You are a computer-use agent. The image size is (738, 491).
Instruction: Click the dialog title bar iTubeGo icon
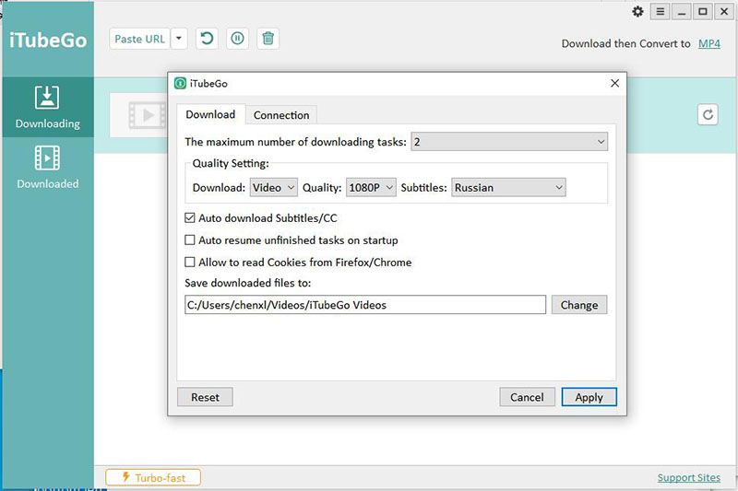click(x=180, y=83)
